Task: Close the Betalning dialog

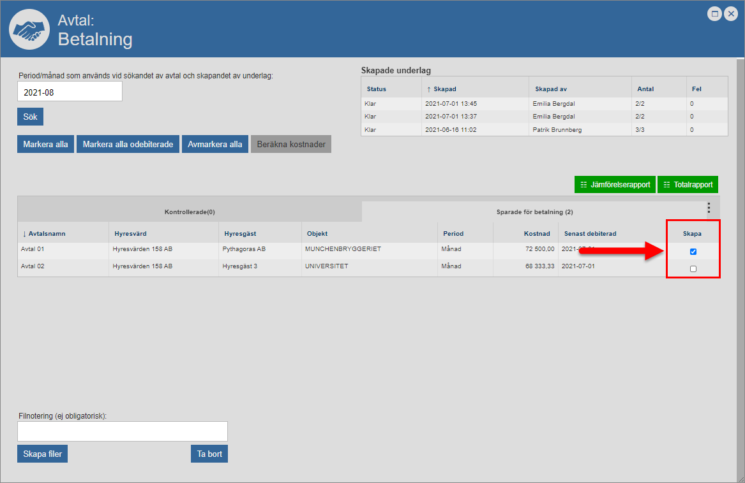Action: point(731,13)
